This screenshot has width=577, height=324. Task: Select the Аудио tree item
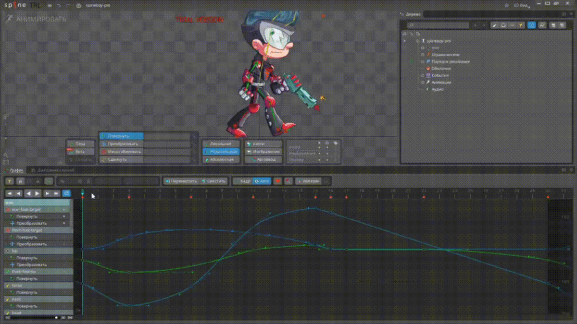tap(437, 89)
